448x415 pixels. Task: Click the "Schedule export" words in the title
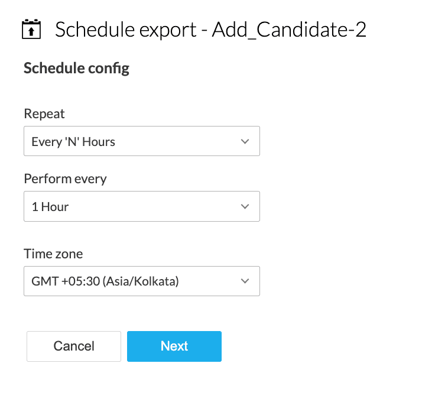click(125, 30)
